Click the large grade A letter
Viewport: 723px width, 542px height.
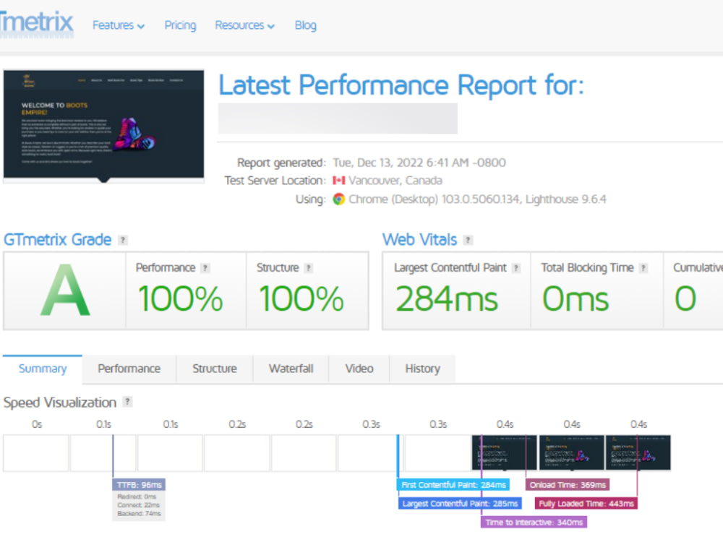65,290
